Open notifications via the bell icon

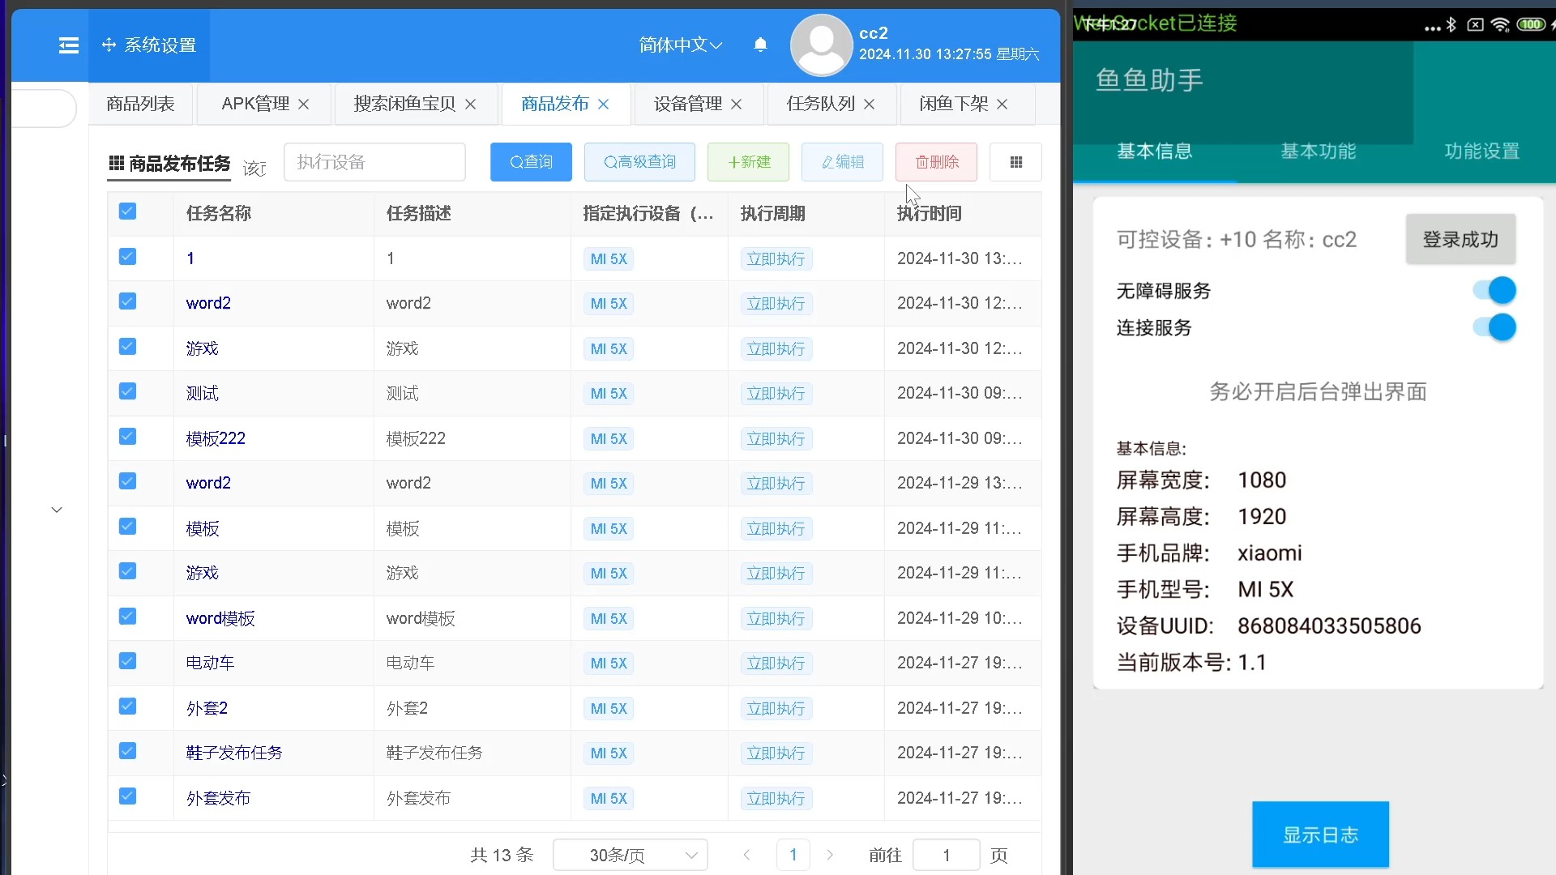760,45
